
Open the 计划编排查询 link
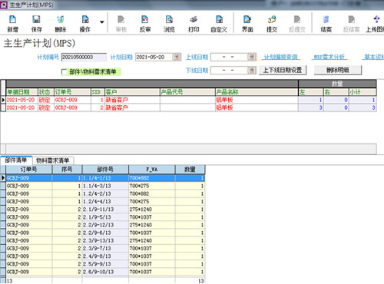tap(281, 57)
